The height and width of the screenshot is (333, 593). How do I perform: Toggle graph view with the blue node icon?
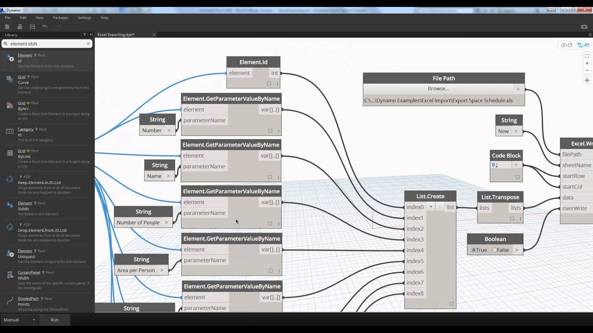click(x=583, y=45)
